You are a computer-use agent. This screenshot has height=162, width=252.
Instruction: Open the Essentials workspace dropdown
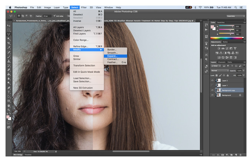click(x=236, y=16)
